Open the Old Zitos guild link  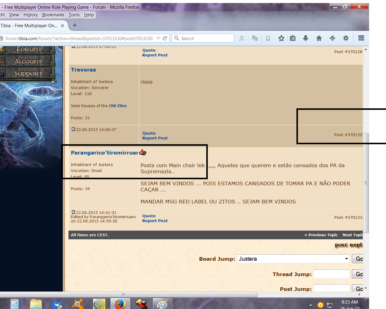tap(118, 106)
